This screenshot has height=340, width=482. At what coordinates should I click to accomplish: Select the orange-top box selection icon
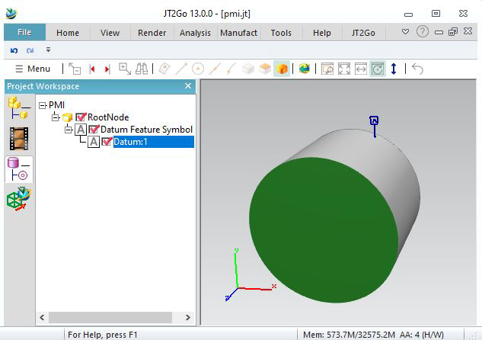click(265, 69)
